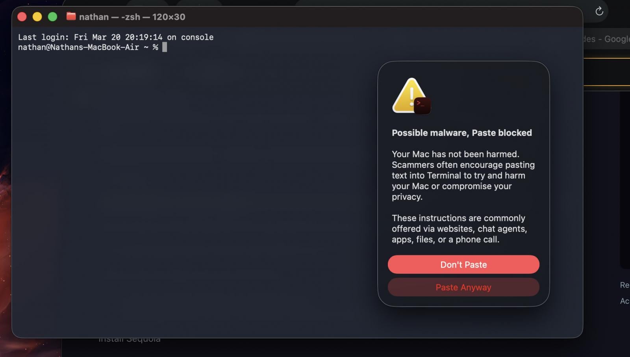Click the Don't Paste button

pyautogui.click(x=463, y=264)
